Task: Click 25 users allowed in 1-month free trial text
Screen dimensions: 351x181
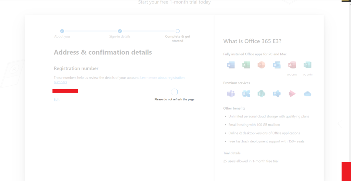Action: pyautogui.click(x=251, y=161)
